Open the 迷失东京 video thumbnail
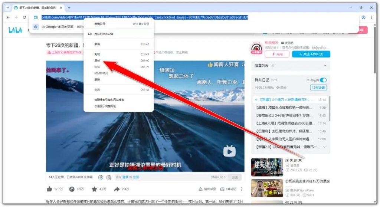Screen dimensions: 380x207 (x=267, y=167)
